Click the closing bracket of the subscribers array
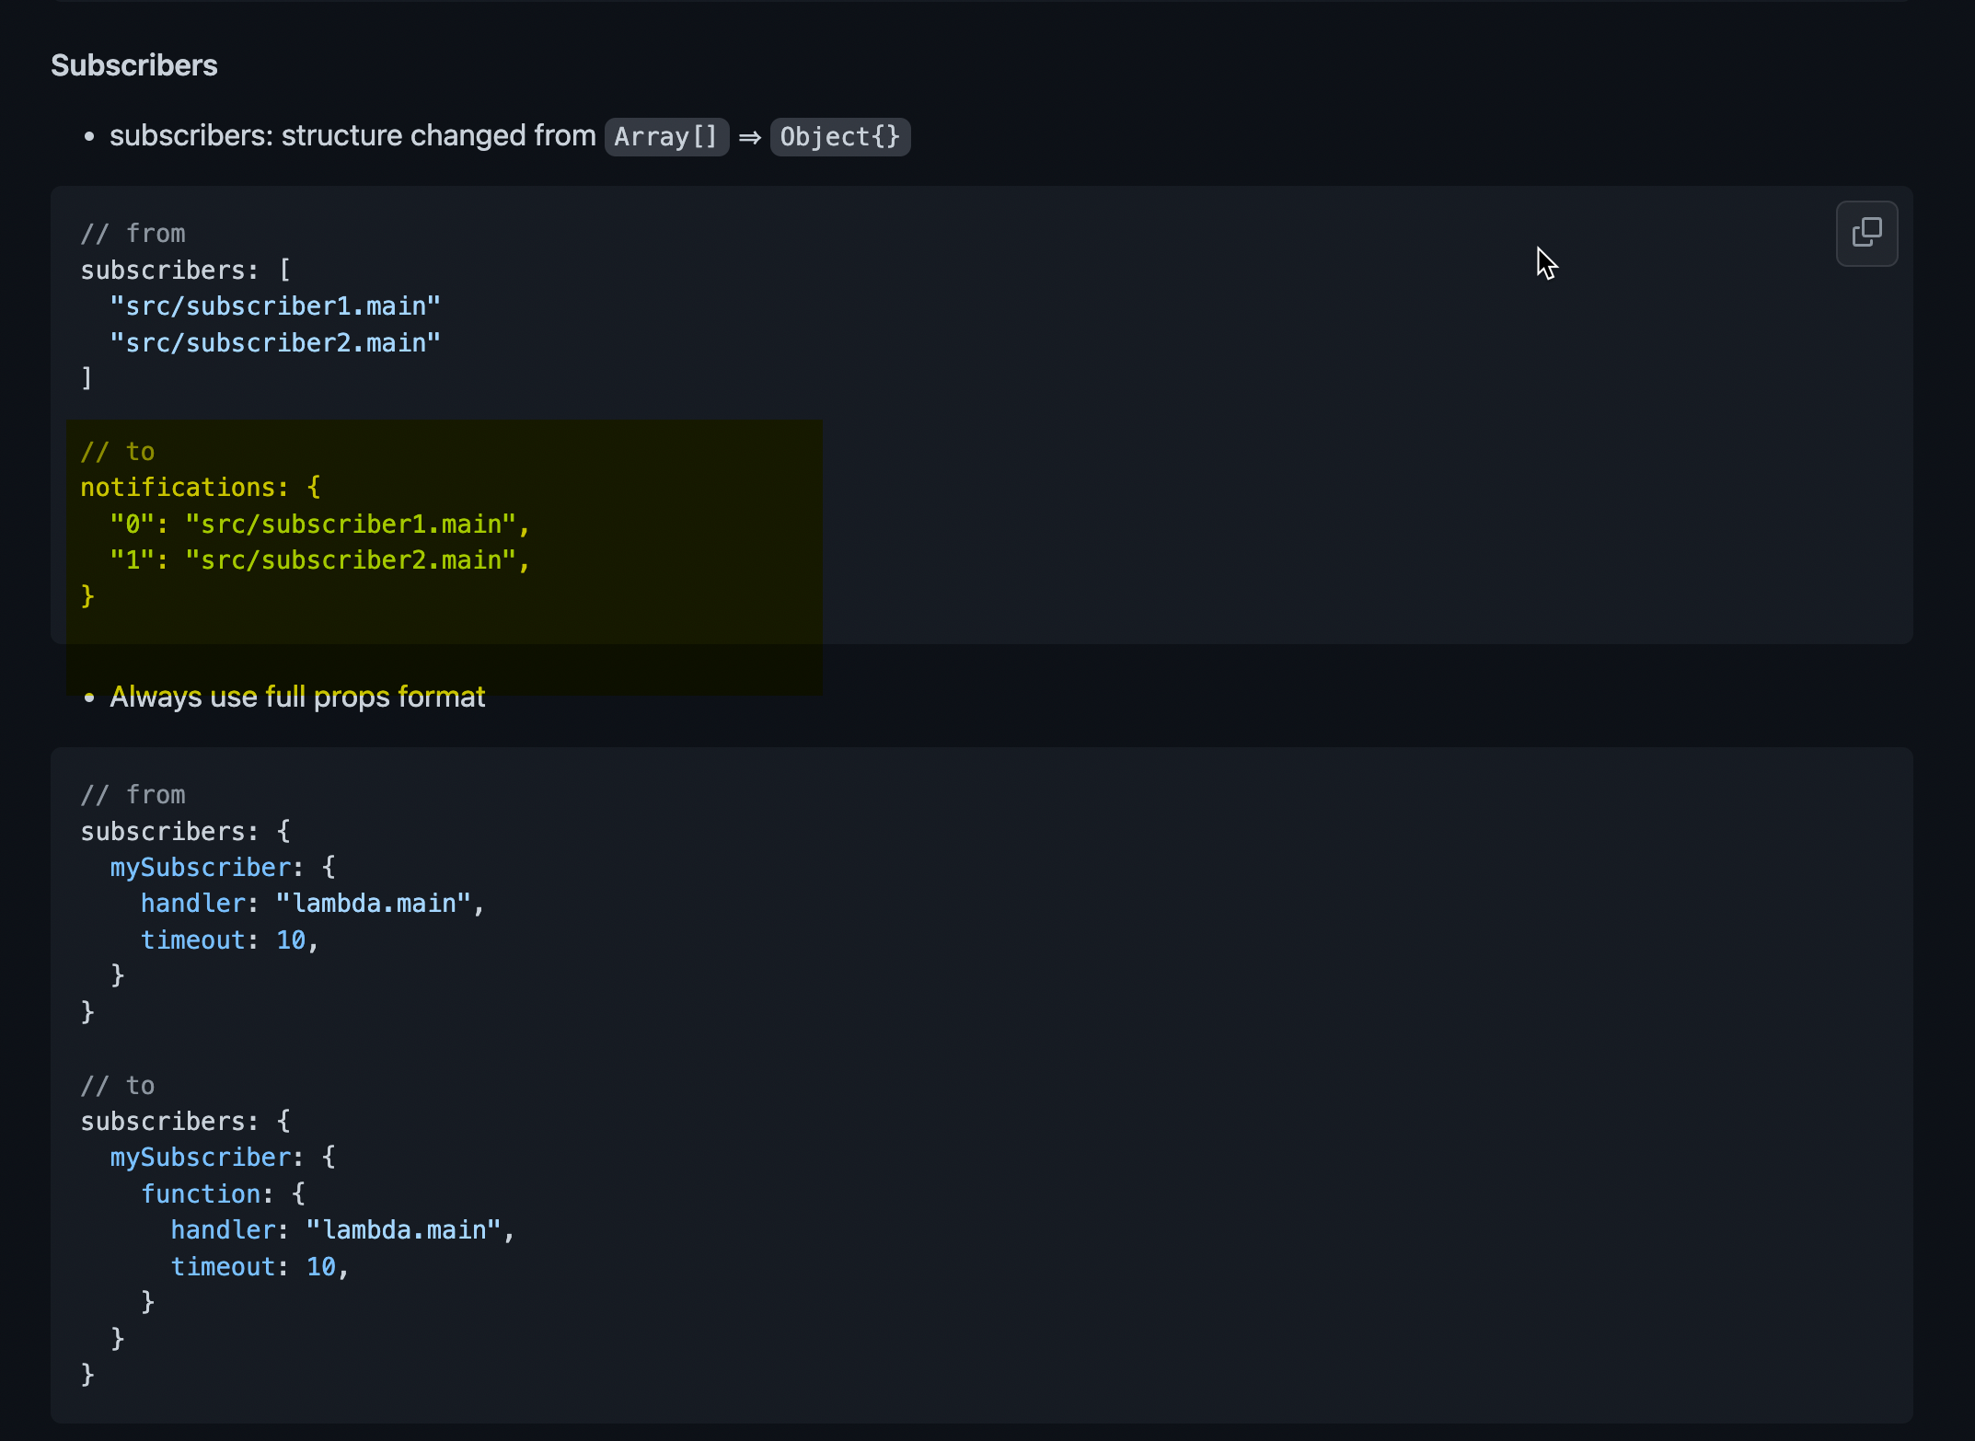Screen dimensions: 1975x1441 (x=87, y=377)
